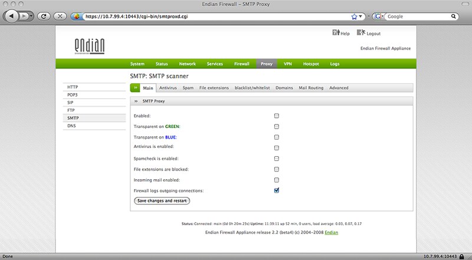Click the Google search field
Screen dimensions: 472x260
(418, 17)
